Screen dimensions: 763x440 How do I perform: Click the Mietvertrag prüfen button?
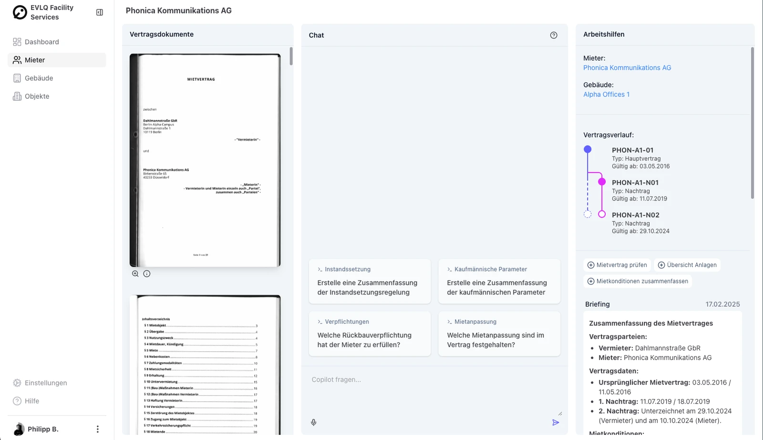click(617, 265)
